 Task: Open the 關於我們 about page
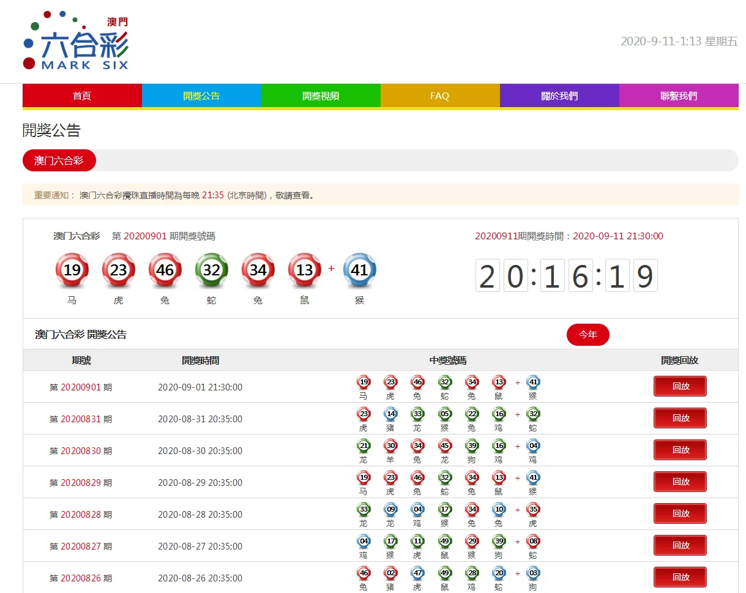[x=559, y=96]
